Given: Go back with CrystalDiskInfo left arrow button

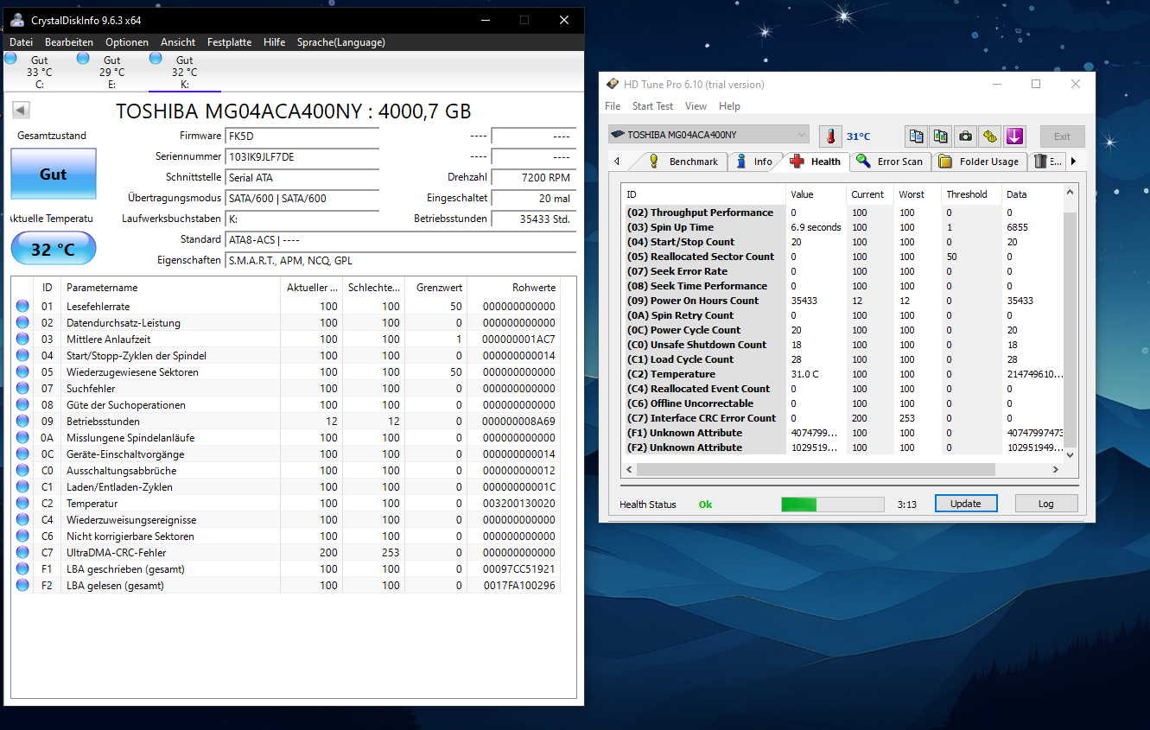Looking at the screenshot, I should [22, 110].
